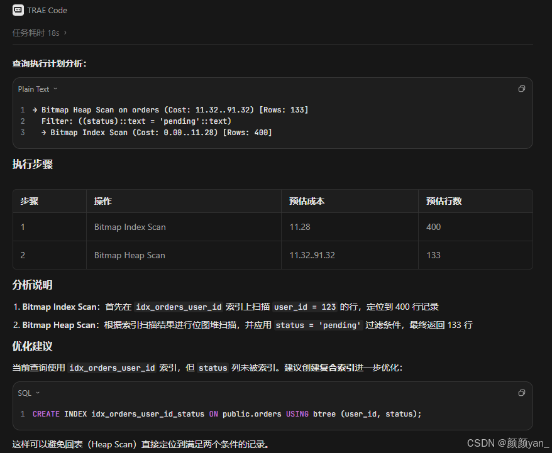Viewport: 552px width, 453px height.
Task: Select the Filter status pending code line
Action: (136, 121)
